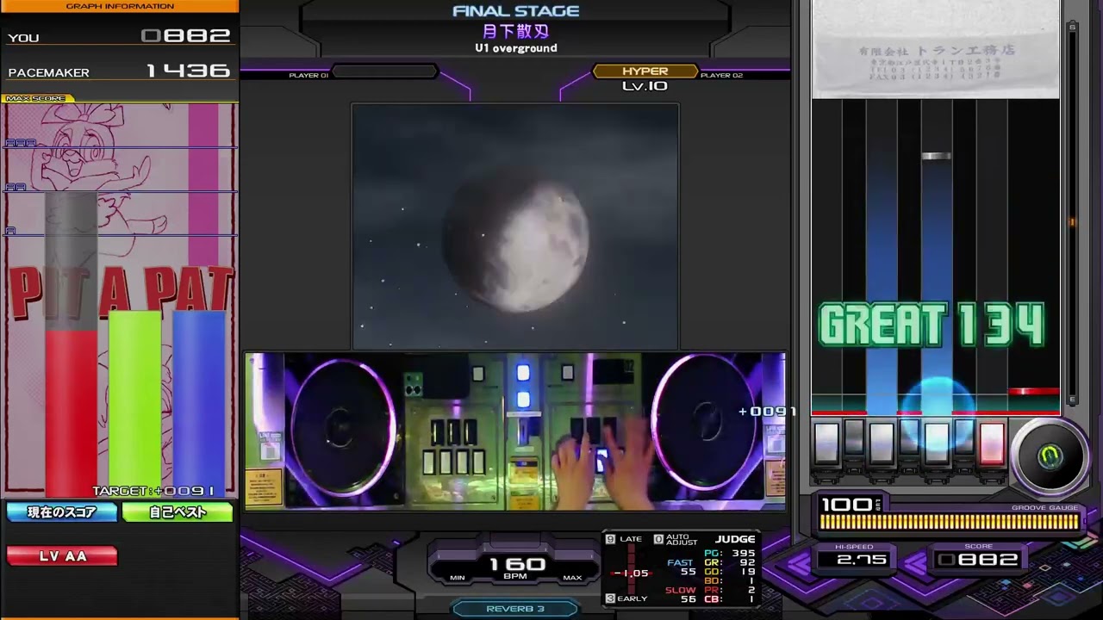
Task: Click the Lv.10 level text
Action: (x=645, y=86)
